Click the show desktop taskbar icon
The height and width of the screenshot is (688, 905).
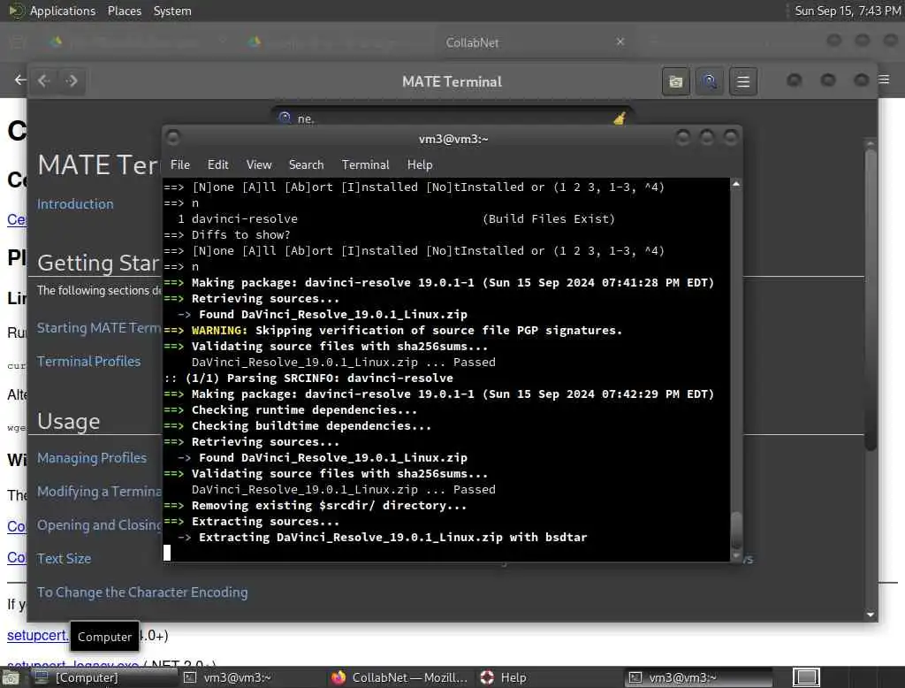[x=11, y=677]
